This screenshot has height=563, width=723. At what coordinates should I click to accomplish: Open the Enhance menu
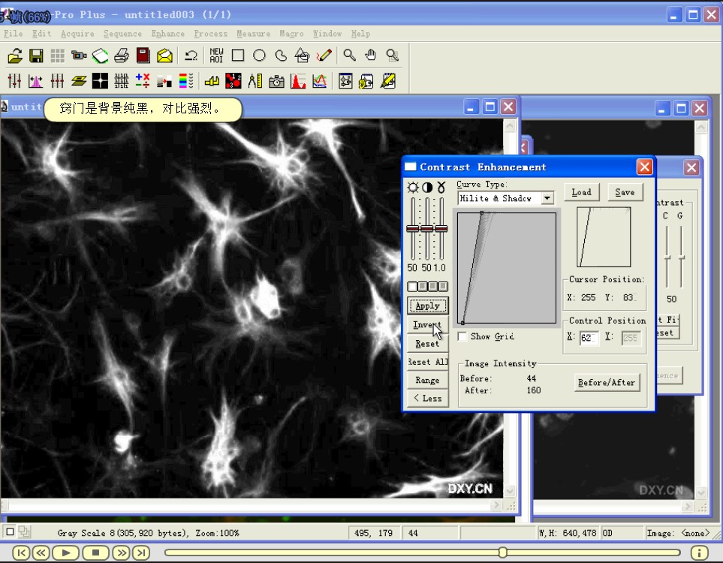tap(167, 34)
